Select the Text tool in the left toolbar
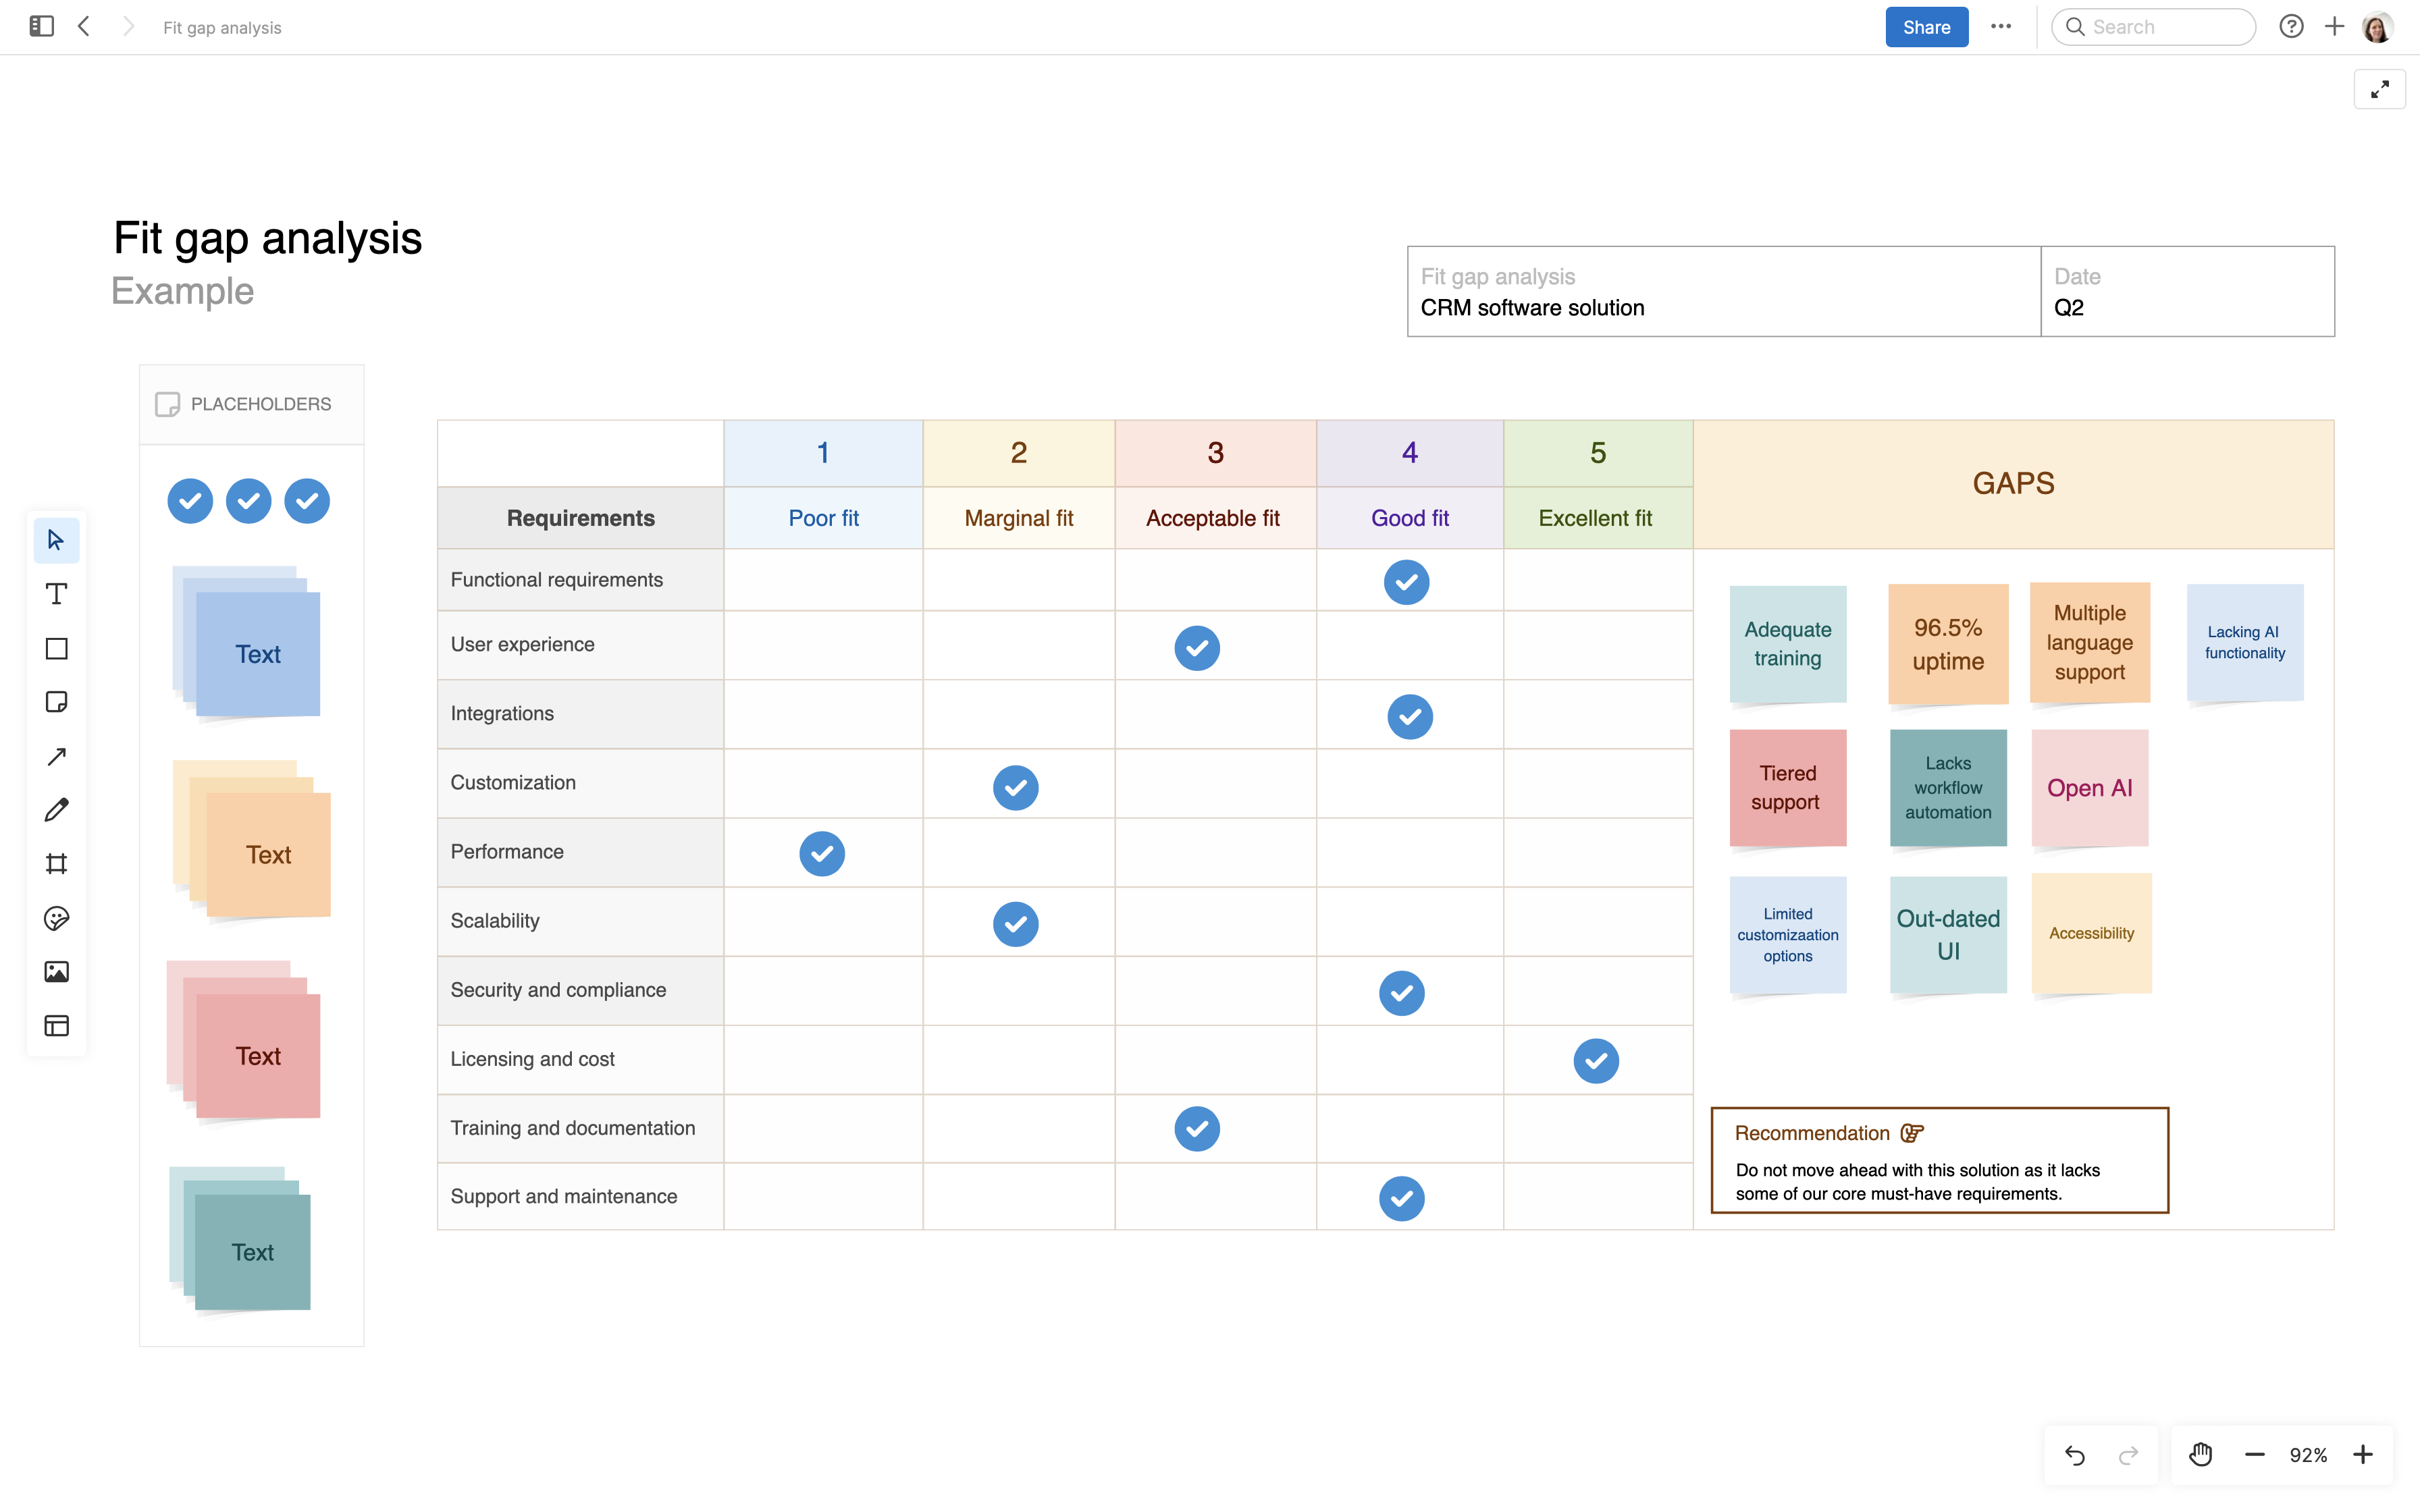The width and height of the screenshot is (2420, 1512). 56,594
